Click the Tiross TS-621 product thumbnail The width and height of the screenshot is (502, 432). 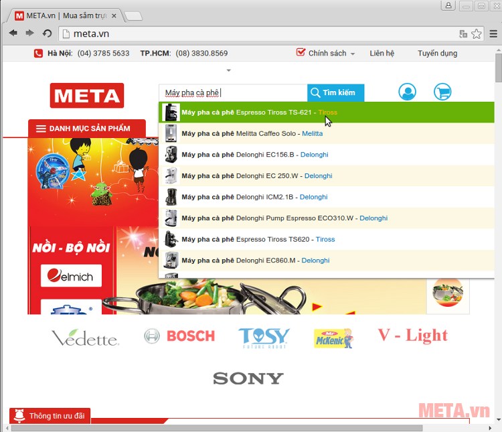point(171,112)
